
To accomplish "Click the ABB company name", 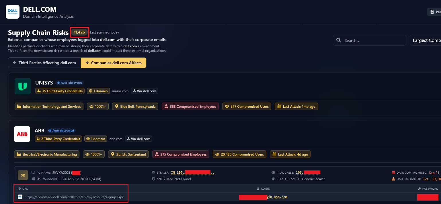I will pos(40,130).
